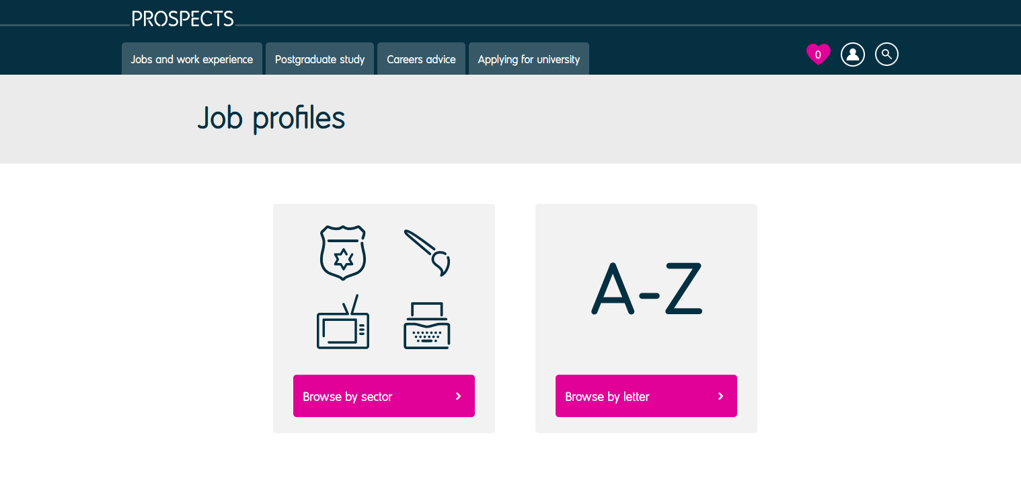
Task: Click the paintbrush sector icon
Action: click(427, 253)
